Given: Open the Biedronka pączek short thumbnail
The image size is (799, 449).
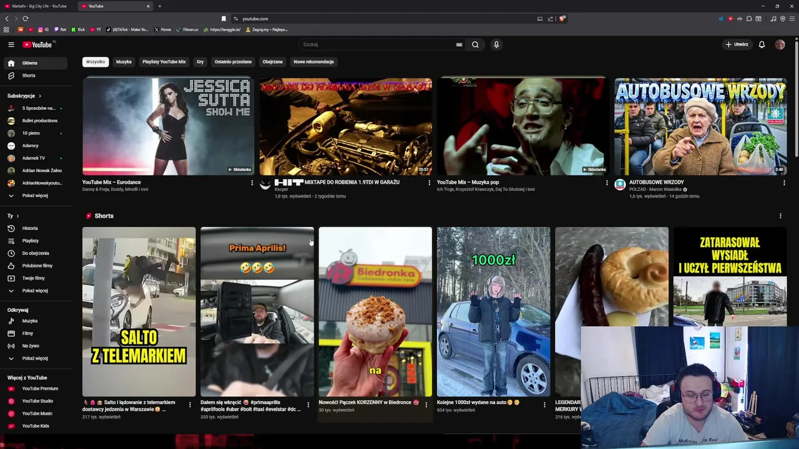Looking at the screenshot, I should [x=375, y=312].
